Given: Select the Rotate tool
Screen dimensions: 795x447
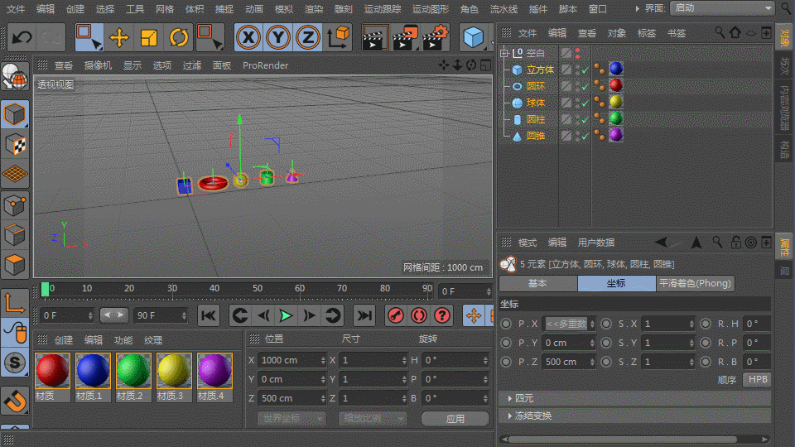Looking at the screenshot, I should tap(179, 37).
